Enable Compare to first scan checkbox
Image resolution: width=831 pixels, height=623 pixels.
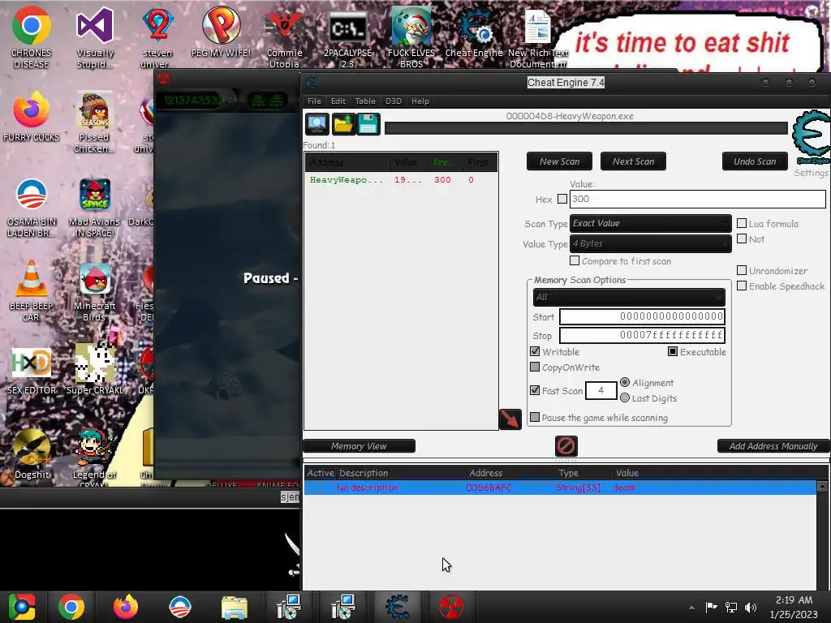pyautogui.click(x=575, y=260)
